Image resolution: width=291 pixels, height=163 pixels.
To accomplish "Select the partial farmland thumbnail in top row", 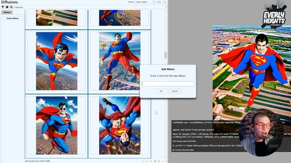I will point(56,18).
